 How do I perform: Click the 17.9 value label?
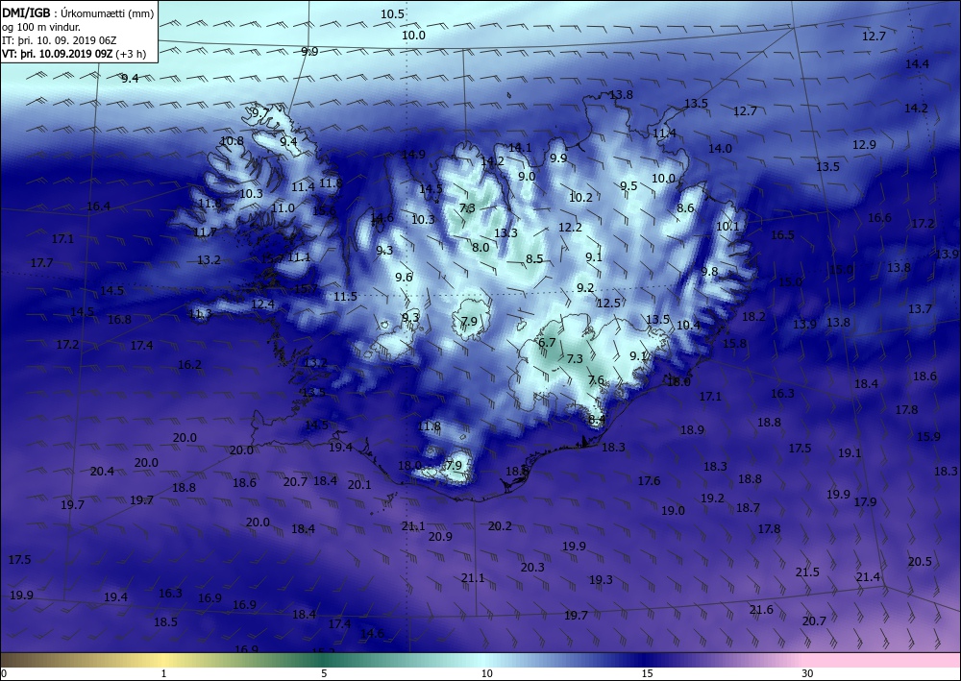[x=866, y=501]
